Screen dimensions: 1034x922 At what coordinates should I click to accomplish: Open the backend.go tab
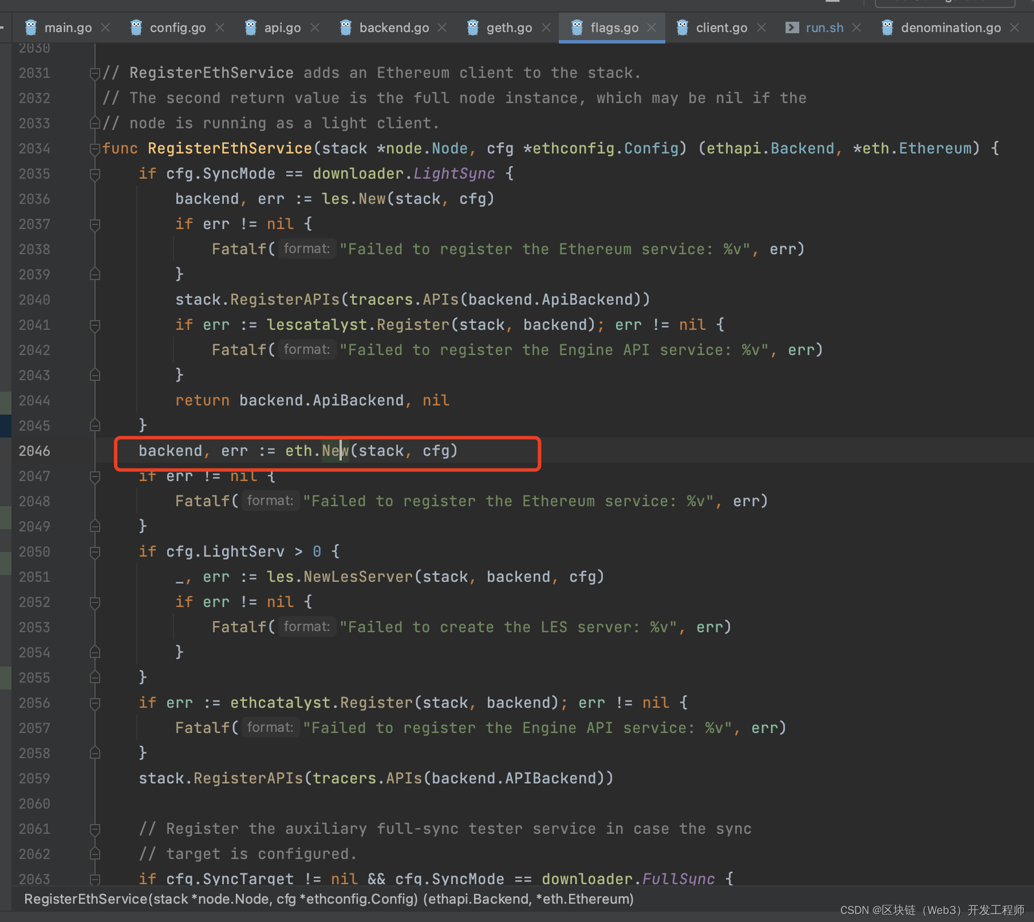pos(394,27)
